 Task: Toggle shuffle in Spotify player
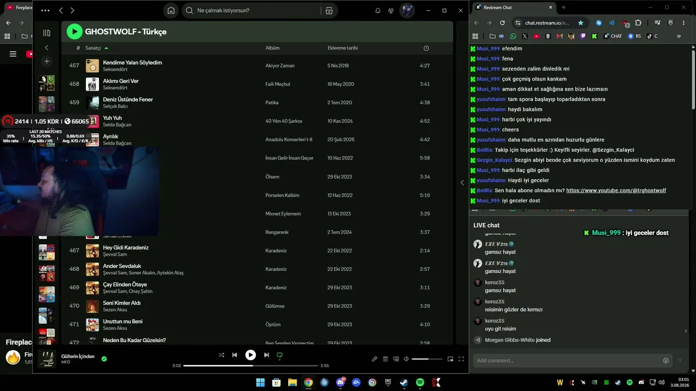point(221,355)
